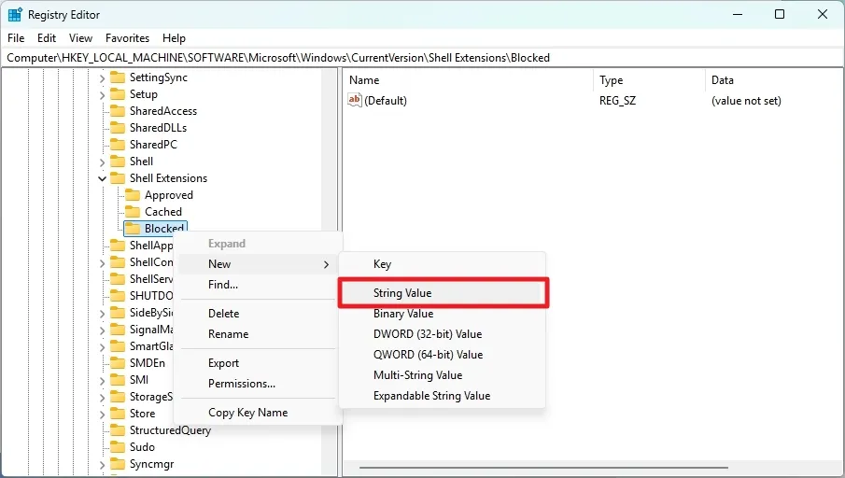Click the SharedPC folder icon
Image resolution: width=845 pixels, height=478 pixels.
pos(118,145)
